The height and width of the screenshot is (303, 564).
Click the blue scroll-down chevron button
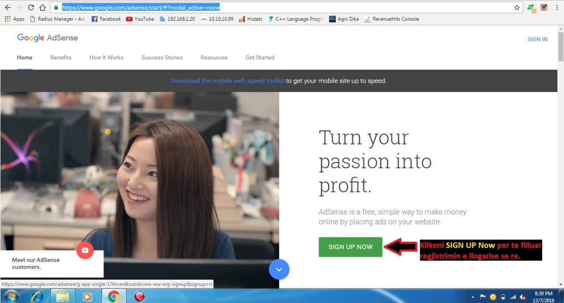tap(279, 269)
